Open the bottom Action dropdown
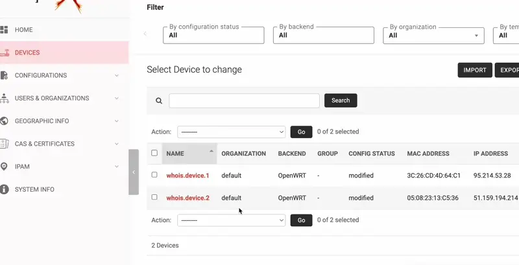The image size is (519, 265). click(x=232, y=220)
